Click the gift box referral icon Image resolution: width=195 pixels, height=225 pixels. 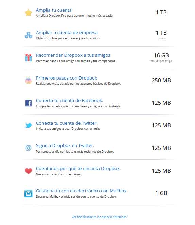click(x=29, y=57)
